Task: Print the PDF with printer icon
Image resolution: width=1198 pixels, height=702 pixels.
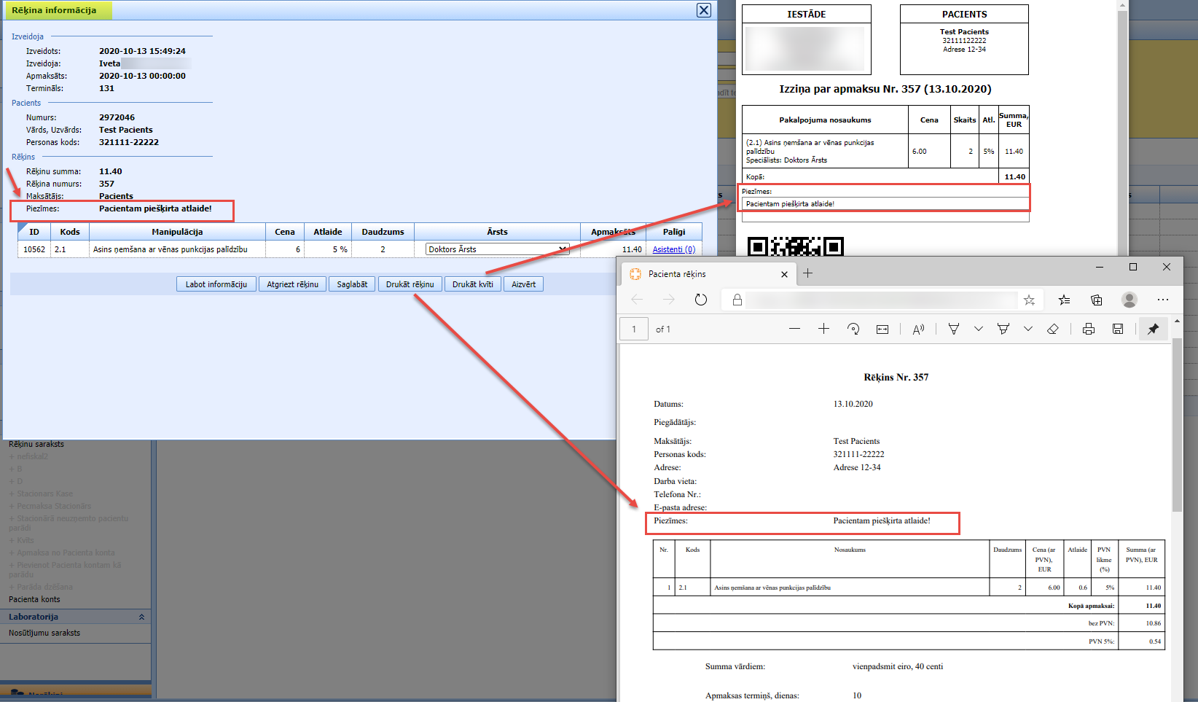Action: [1089, 329]
